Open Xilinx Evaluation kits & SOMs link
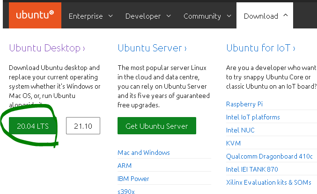Viewport: 317px width, 194px height. tap(269, 182)
